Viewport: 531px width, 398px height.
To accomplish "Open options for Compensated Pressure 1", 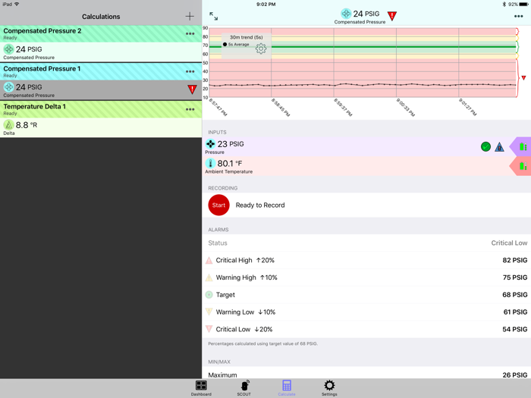I will 190,71.
